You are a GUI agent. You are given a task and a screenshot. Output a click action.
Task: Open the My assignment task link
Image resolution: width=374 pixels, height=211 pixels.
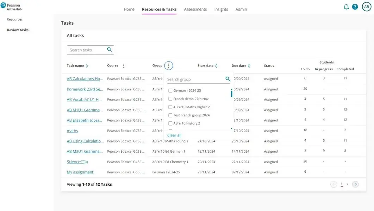pos(80,172)
